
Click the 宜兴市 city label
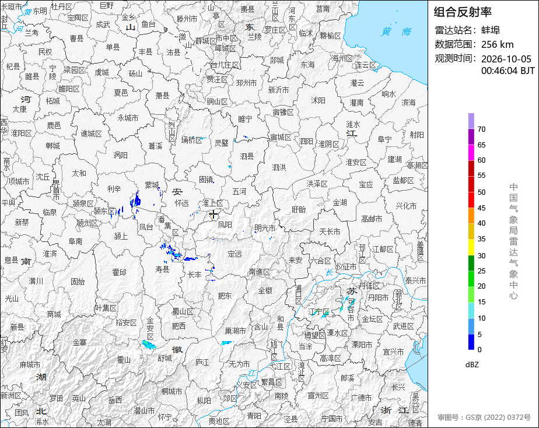point(393,352)
